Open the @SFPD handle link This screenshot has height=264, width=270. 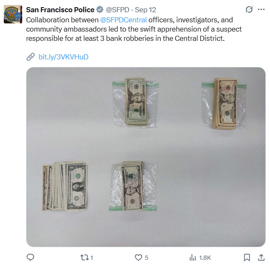[117, 10]
